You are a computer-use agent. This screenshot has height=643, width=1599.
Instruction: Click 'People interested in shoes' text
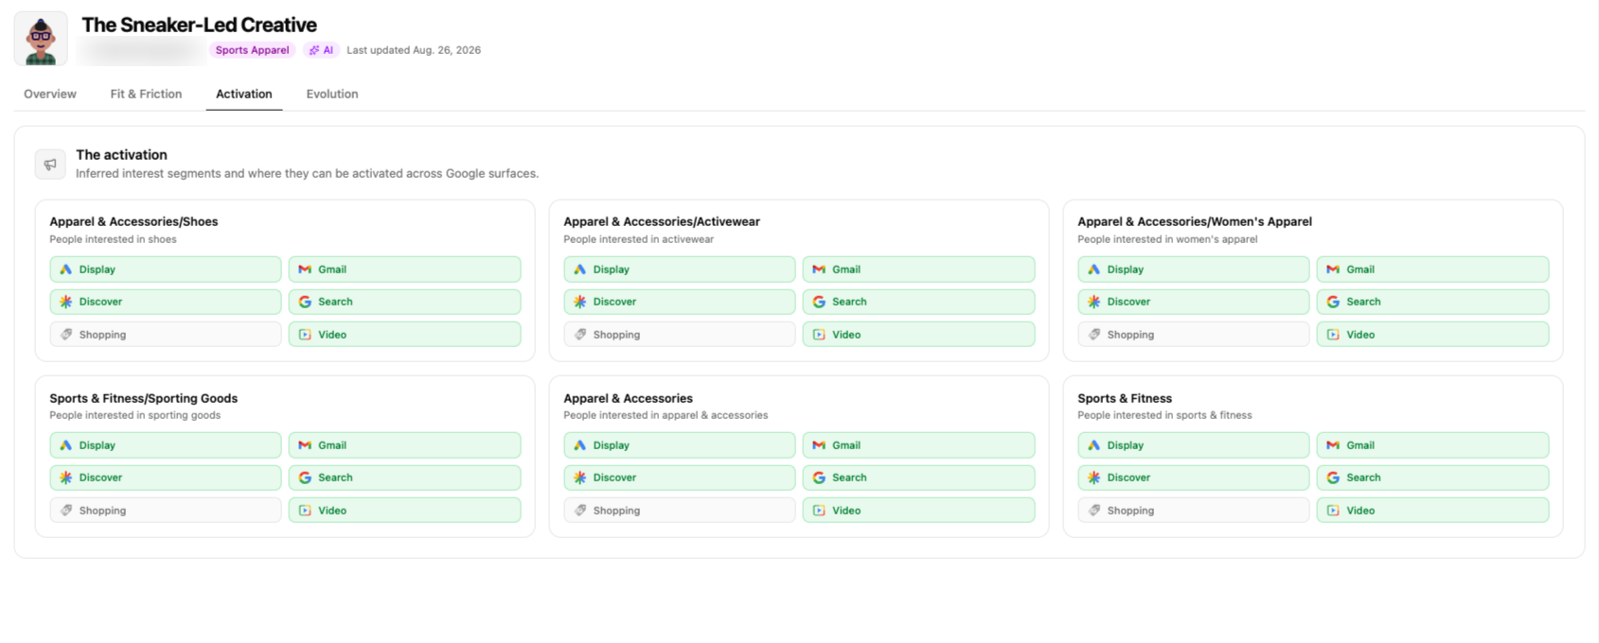pyautogui.click(x=113, y=239)
